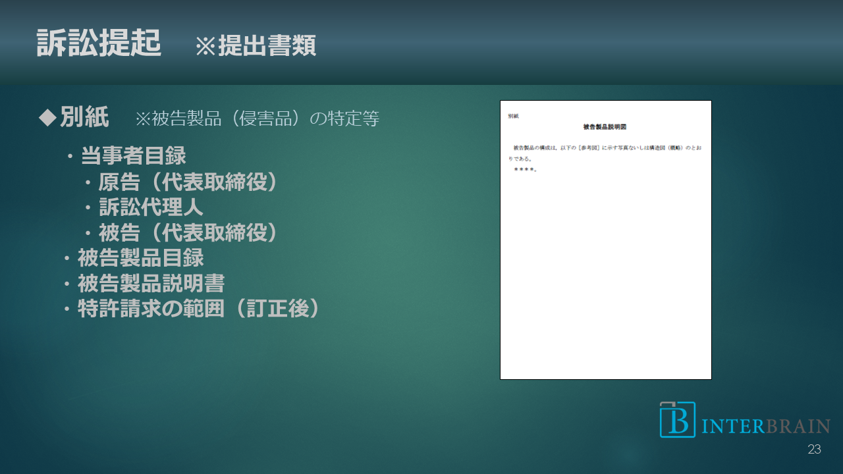The height and width of the screenshot is (474, 843).
Task: Select the 被告（代表取締役） sub-item
Action: [x=188, y=232]
